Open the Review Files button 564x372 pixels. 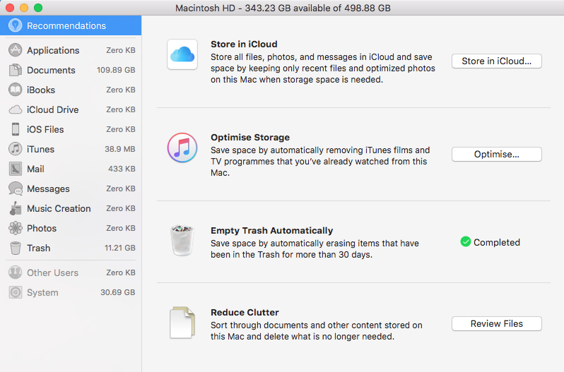(x=497, y=323)
